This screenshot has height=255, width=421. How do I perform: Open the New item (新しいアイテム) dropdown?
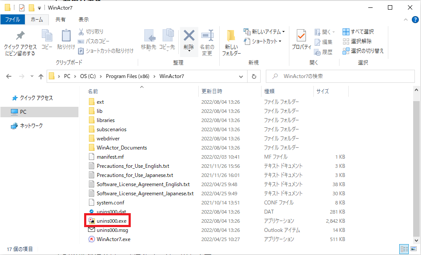click(264, 32)
